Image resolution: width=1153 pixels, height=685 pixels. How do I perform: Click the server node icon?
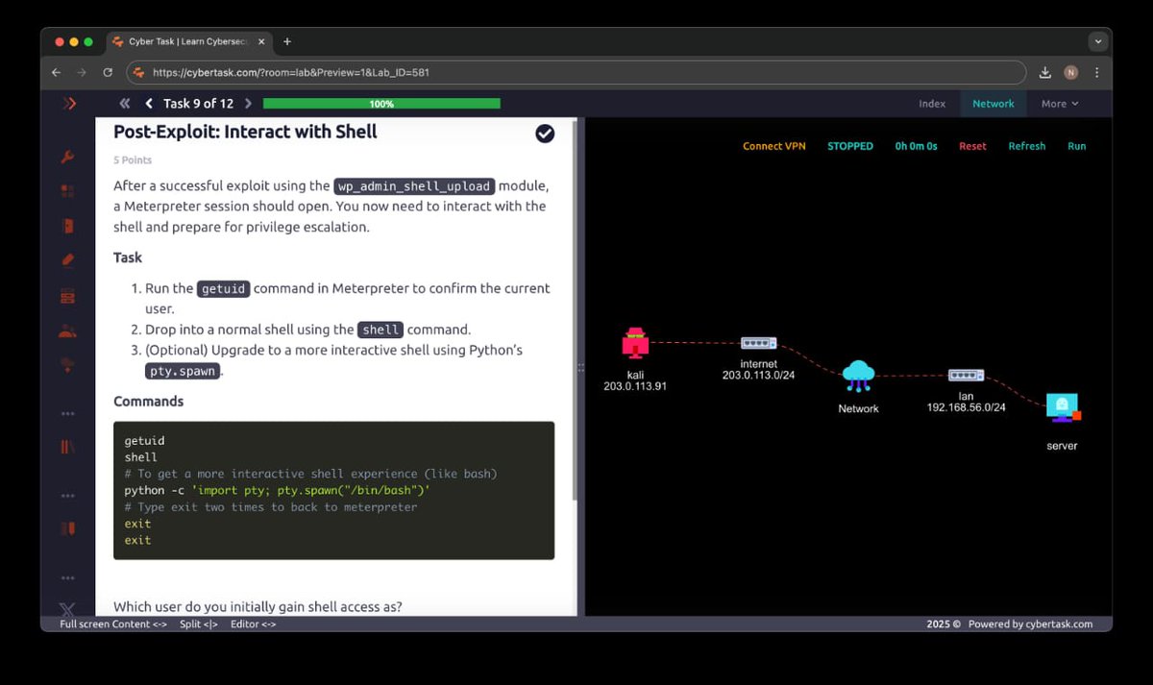click(x=1063, y=408)
